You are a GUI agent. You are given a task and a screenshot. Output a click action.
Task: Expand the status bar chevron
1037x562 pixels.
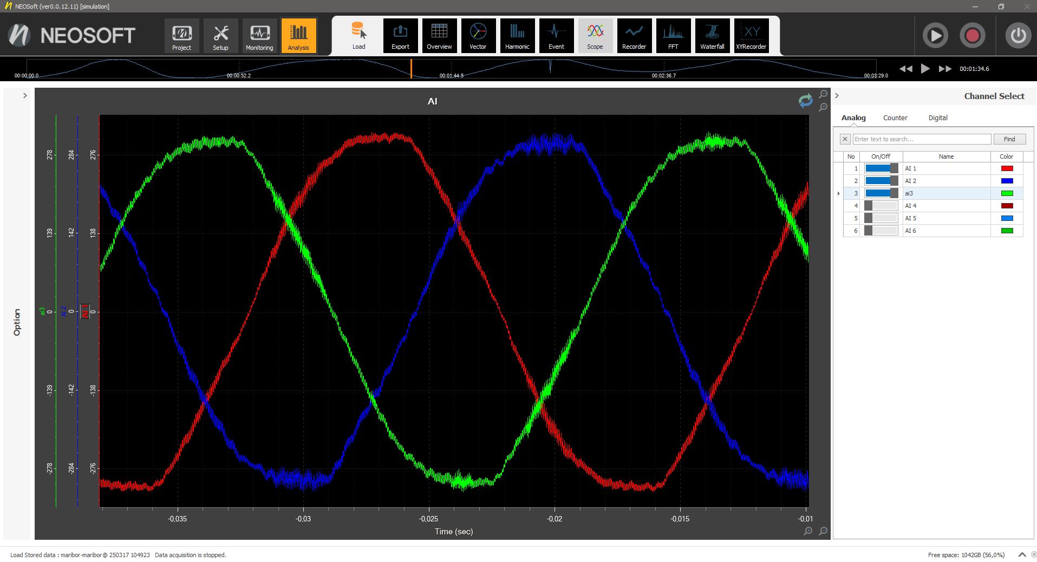pos(1022,554)
